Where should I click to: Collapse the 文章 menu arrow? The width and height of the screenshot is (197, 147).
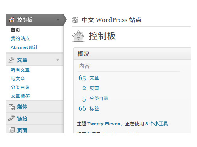point(57,60)
